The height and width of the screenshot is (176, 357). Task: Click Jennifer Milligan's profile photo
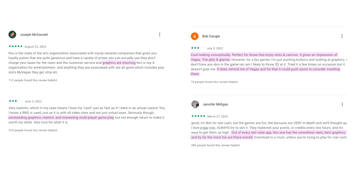point(195,104)
